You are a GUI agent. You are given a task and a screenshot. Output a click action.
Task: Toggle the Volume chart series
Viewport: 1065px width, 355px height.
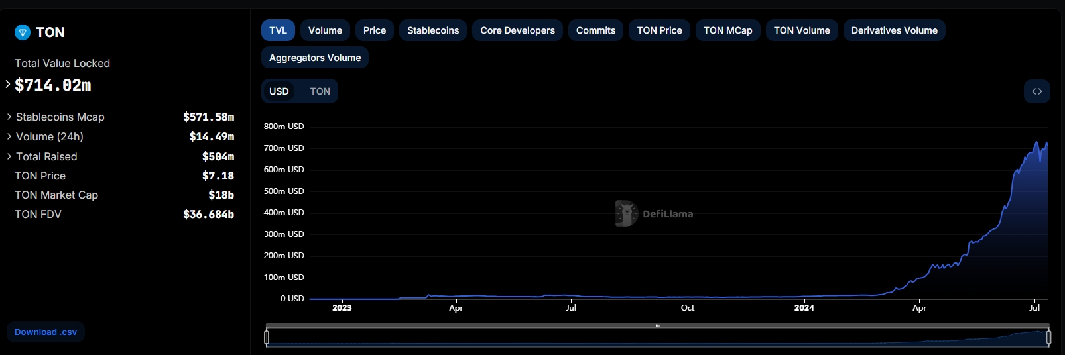(325, 30)
